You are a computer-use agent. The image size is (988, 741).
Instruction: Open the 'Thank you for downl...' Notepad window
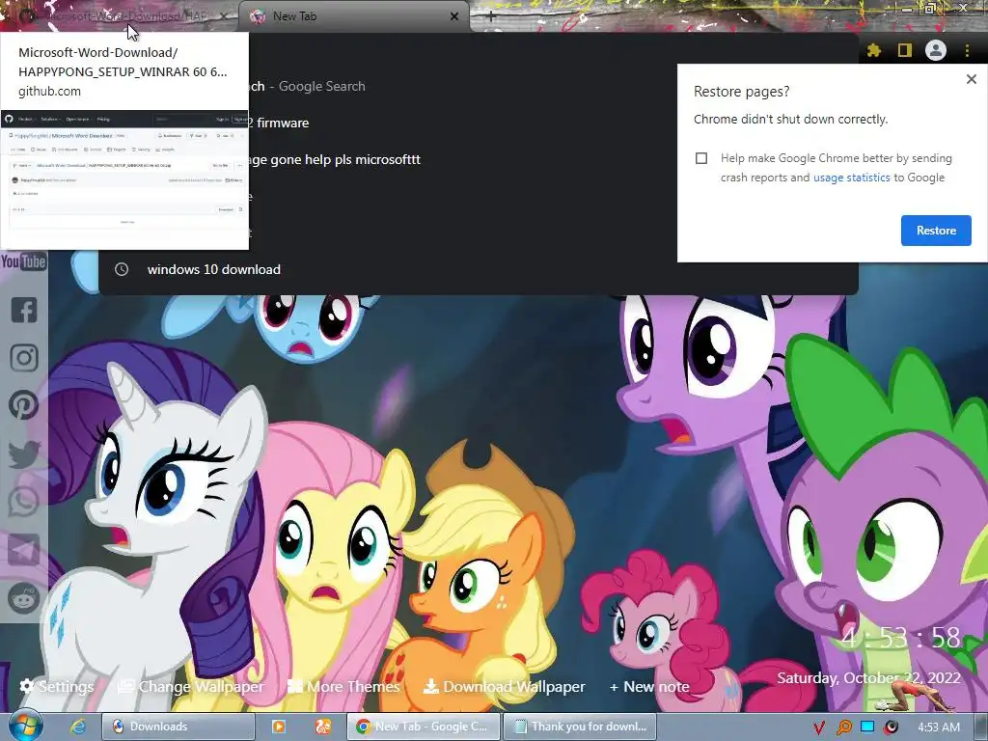[580, 727]
